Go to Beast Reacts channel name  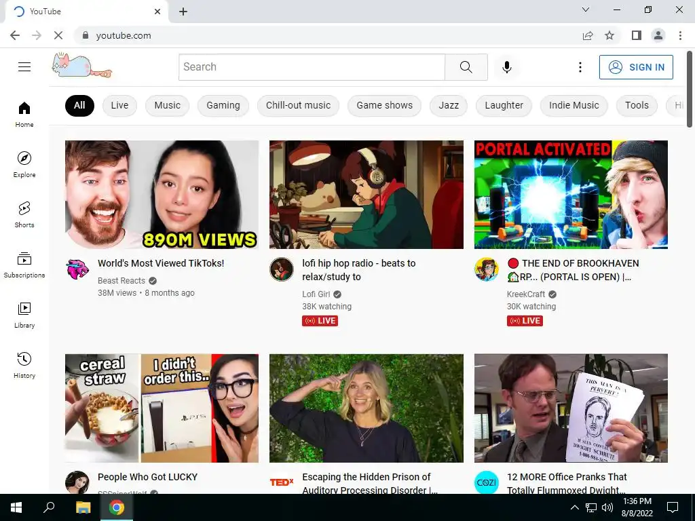(x=121, y=280)
